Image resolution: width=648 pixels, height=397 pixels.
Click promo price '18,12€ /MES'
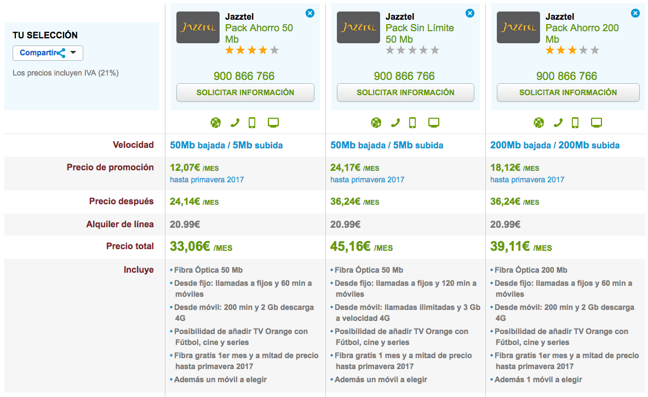click(x=515, y=168)
